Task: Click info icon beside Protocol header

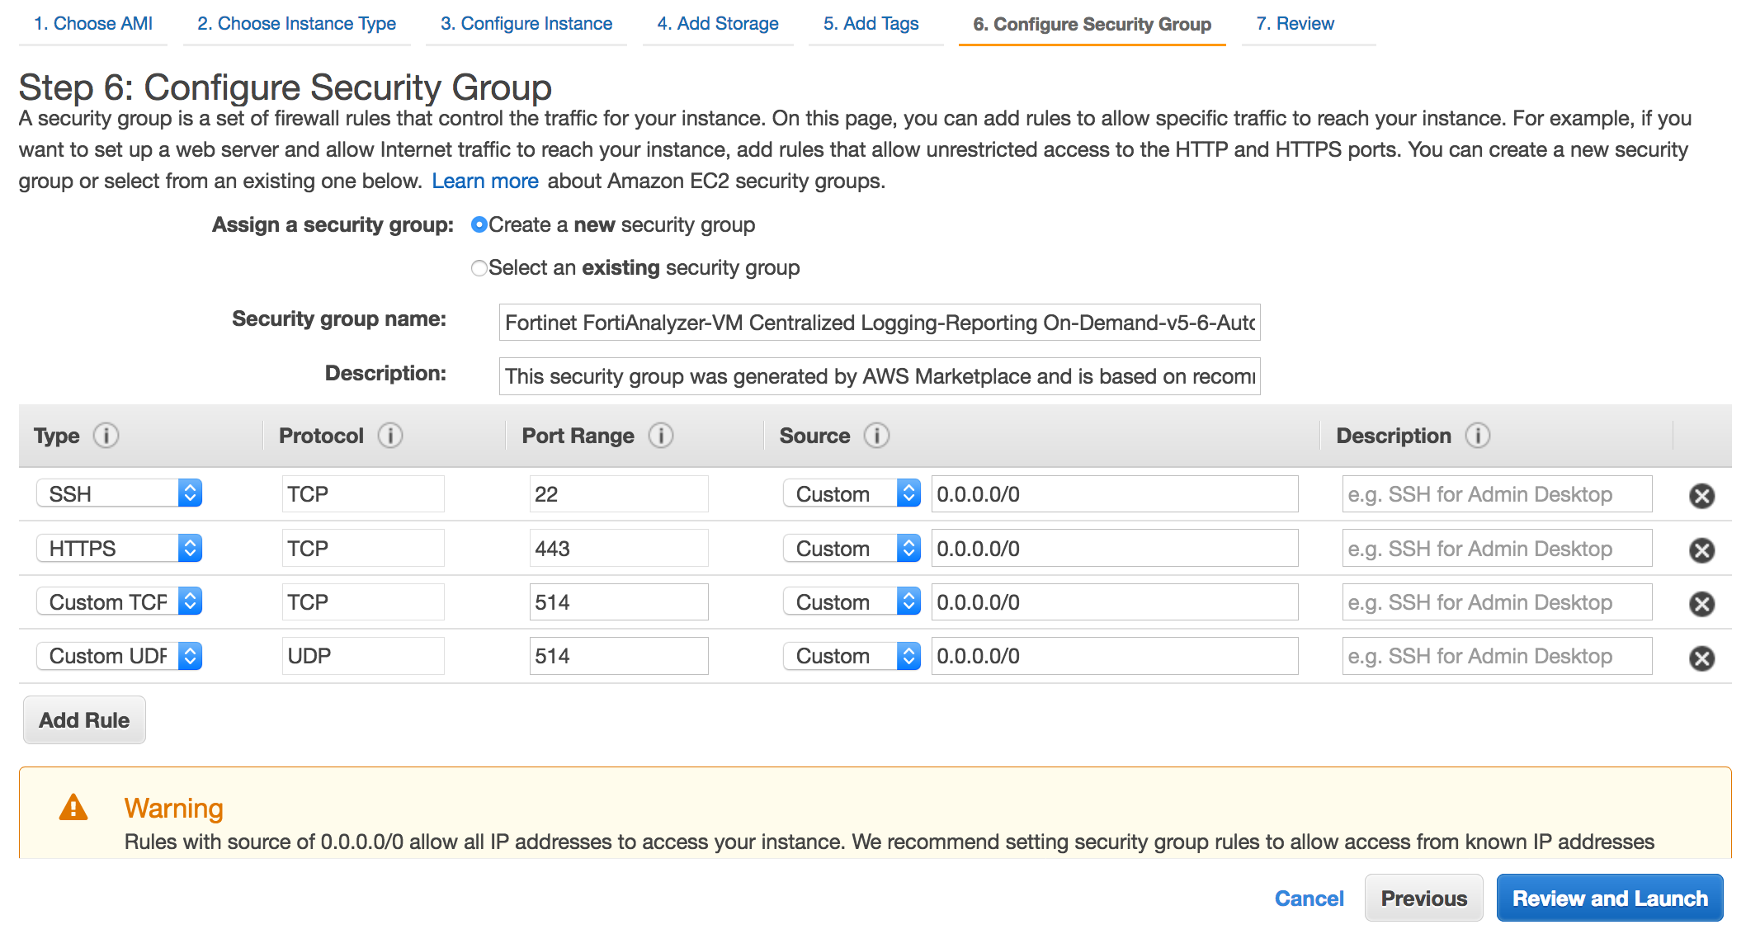Action: tap(389, 436)
